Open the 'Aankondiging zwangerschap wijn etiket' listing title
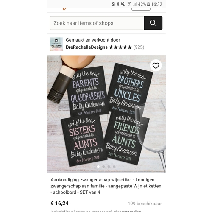The width and height of the screenshot is (212, 212). point(106,186)
